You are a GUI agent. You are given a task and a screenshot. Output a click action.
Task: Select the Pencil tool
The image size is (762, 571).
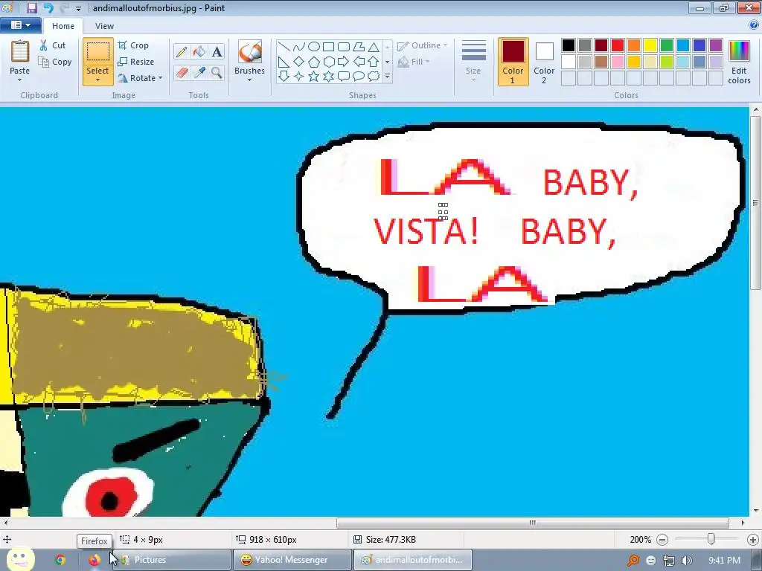click(x=182, y=51)
